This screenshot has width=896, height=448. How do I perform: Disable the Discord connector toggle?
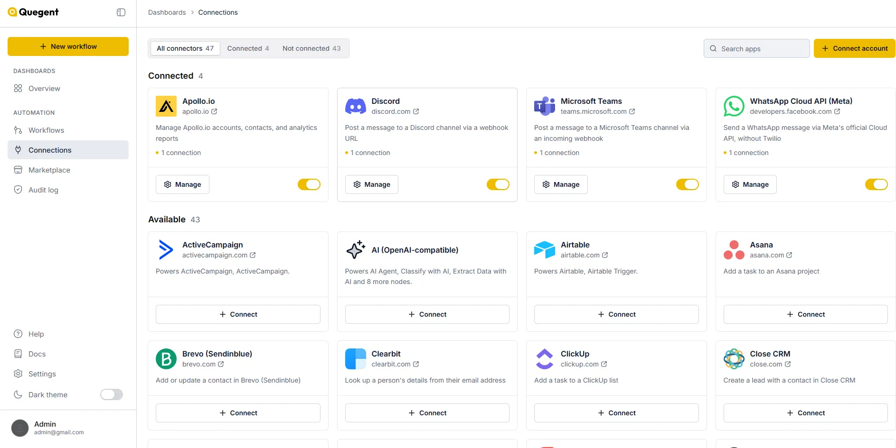pyautogui.click(x=498, y=184)
